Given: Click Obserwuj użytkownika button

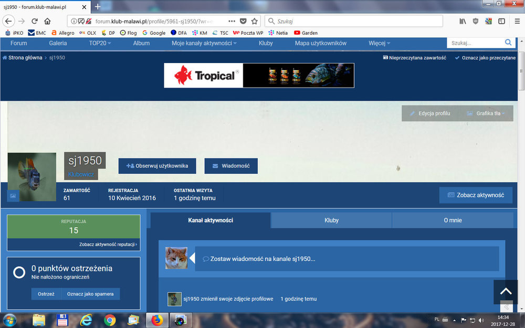Looking at the screenshot, I should coord(157,166).
